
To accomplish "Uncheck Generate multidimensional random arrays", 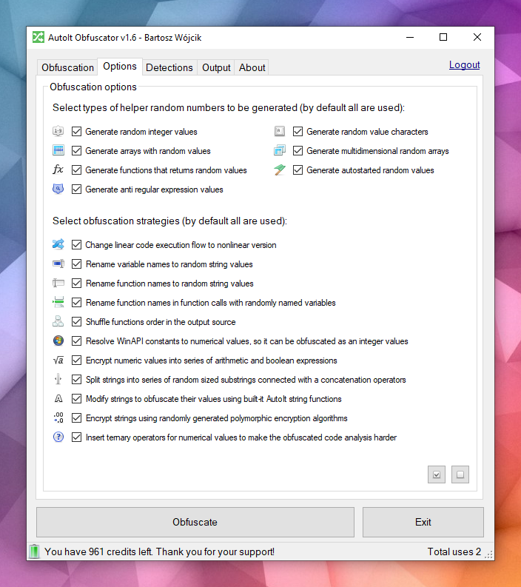I will 298,150.
